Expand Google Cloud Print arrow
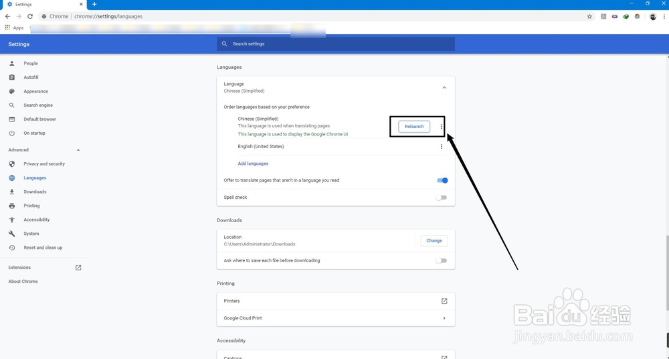The height and width of the screenshot is (359, 669). pos(444,318)
